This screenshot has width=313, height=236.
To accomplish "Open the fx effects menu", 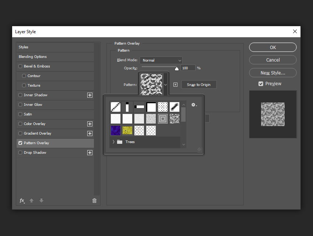I will pos(22,201).
